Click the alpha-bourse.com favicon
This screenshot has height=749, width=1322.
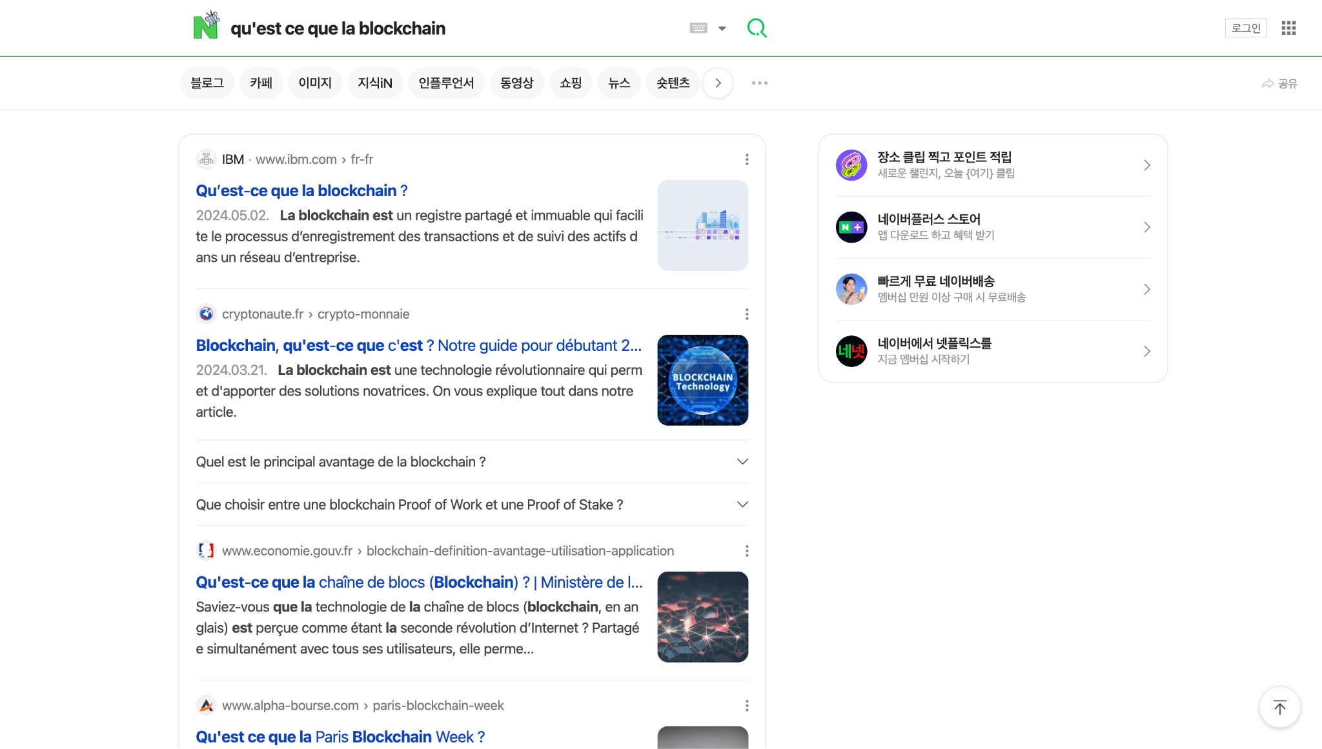tap(206, 706)
